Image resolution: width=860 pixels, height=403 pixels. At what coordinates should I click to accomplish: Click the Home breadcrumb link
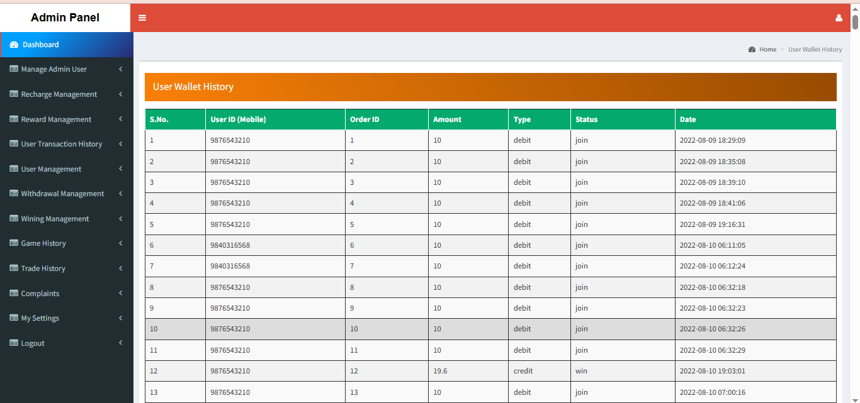(767, 50)
